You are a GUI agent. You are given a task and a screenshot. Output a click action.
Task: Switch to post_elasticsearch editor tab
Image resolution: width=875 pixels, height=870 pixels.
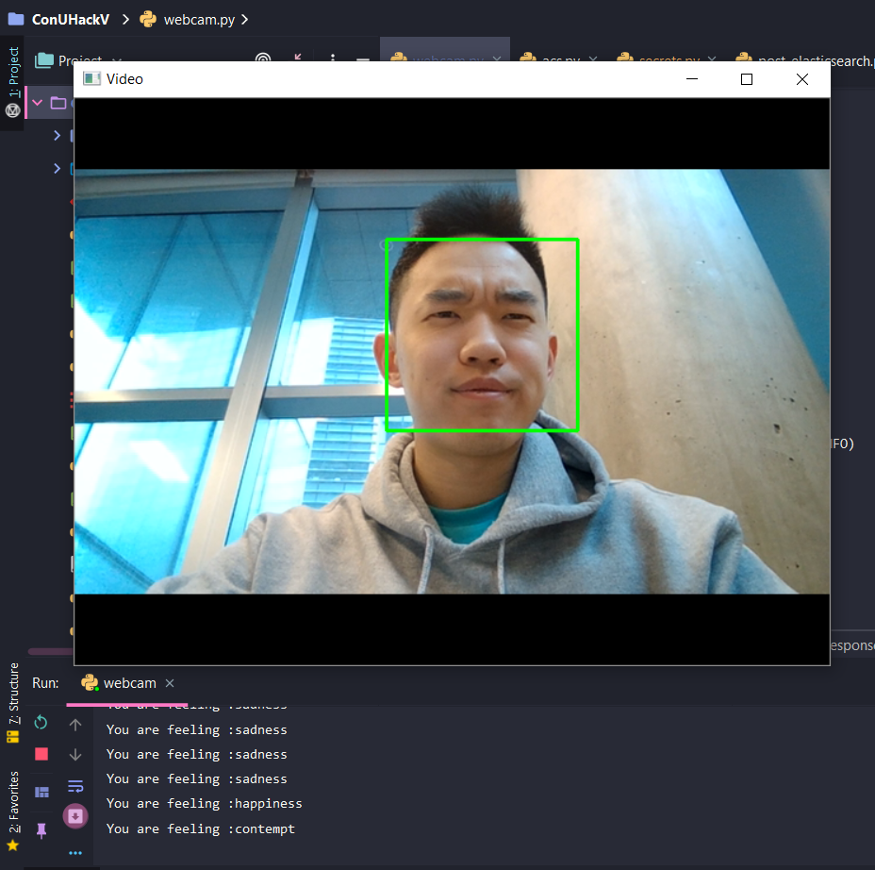pyautogui.click(x=804, y=59)
